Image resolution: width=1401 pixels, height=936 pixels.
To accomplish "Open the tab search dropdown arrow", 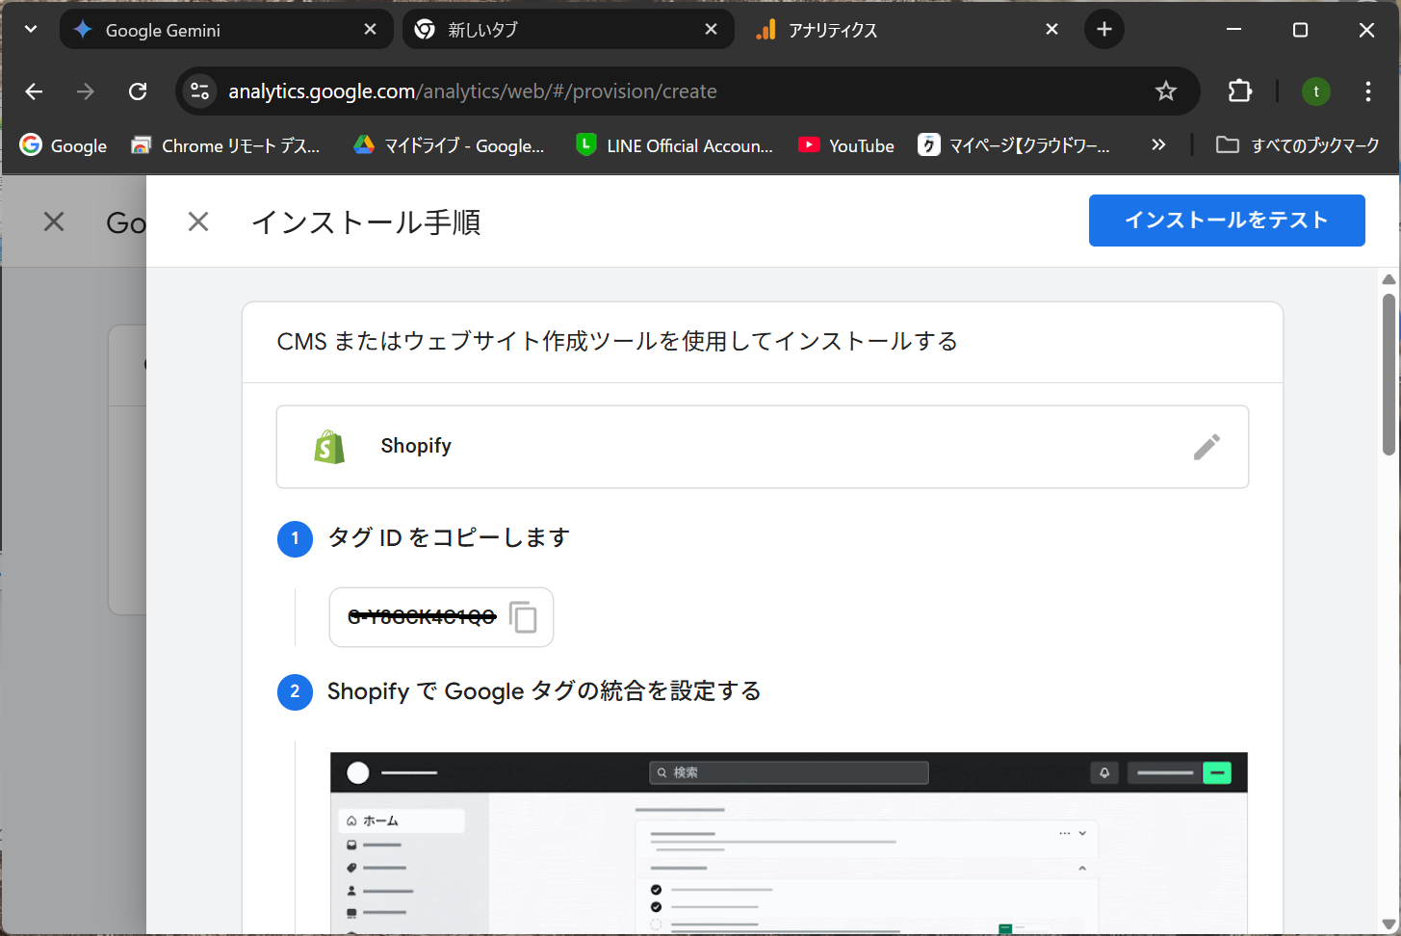I will tap(31, 30).
